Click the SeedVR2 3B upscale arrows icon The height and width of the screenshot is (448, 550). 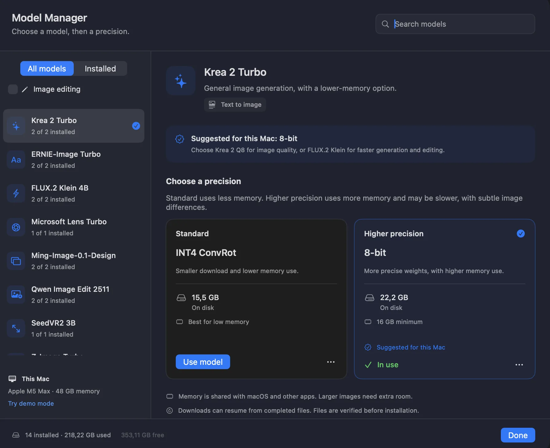coord(16,328)
